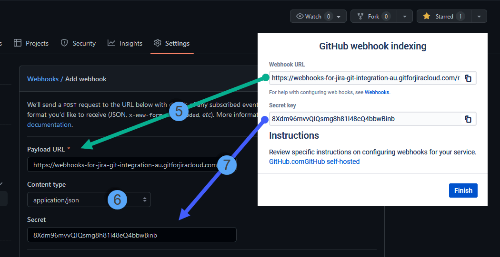Open the Webhooks help link in dialog
The image size is (500, 257).
pyautogui.click(x=377, y=92)
